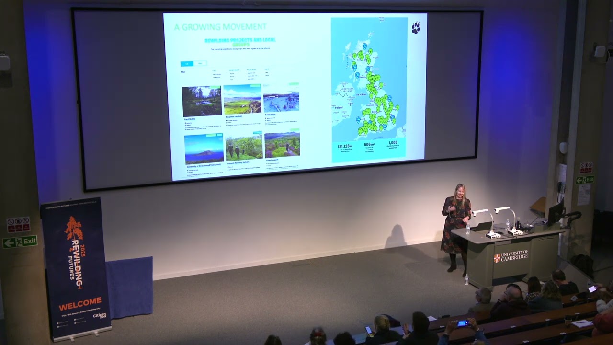
Task: Click the 'Broughton Sanctuary' card title
Action: 235,117
